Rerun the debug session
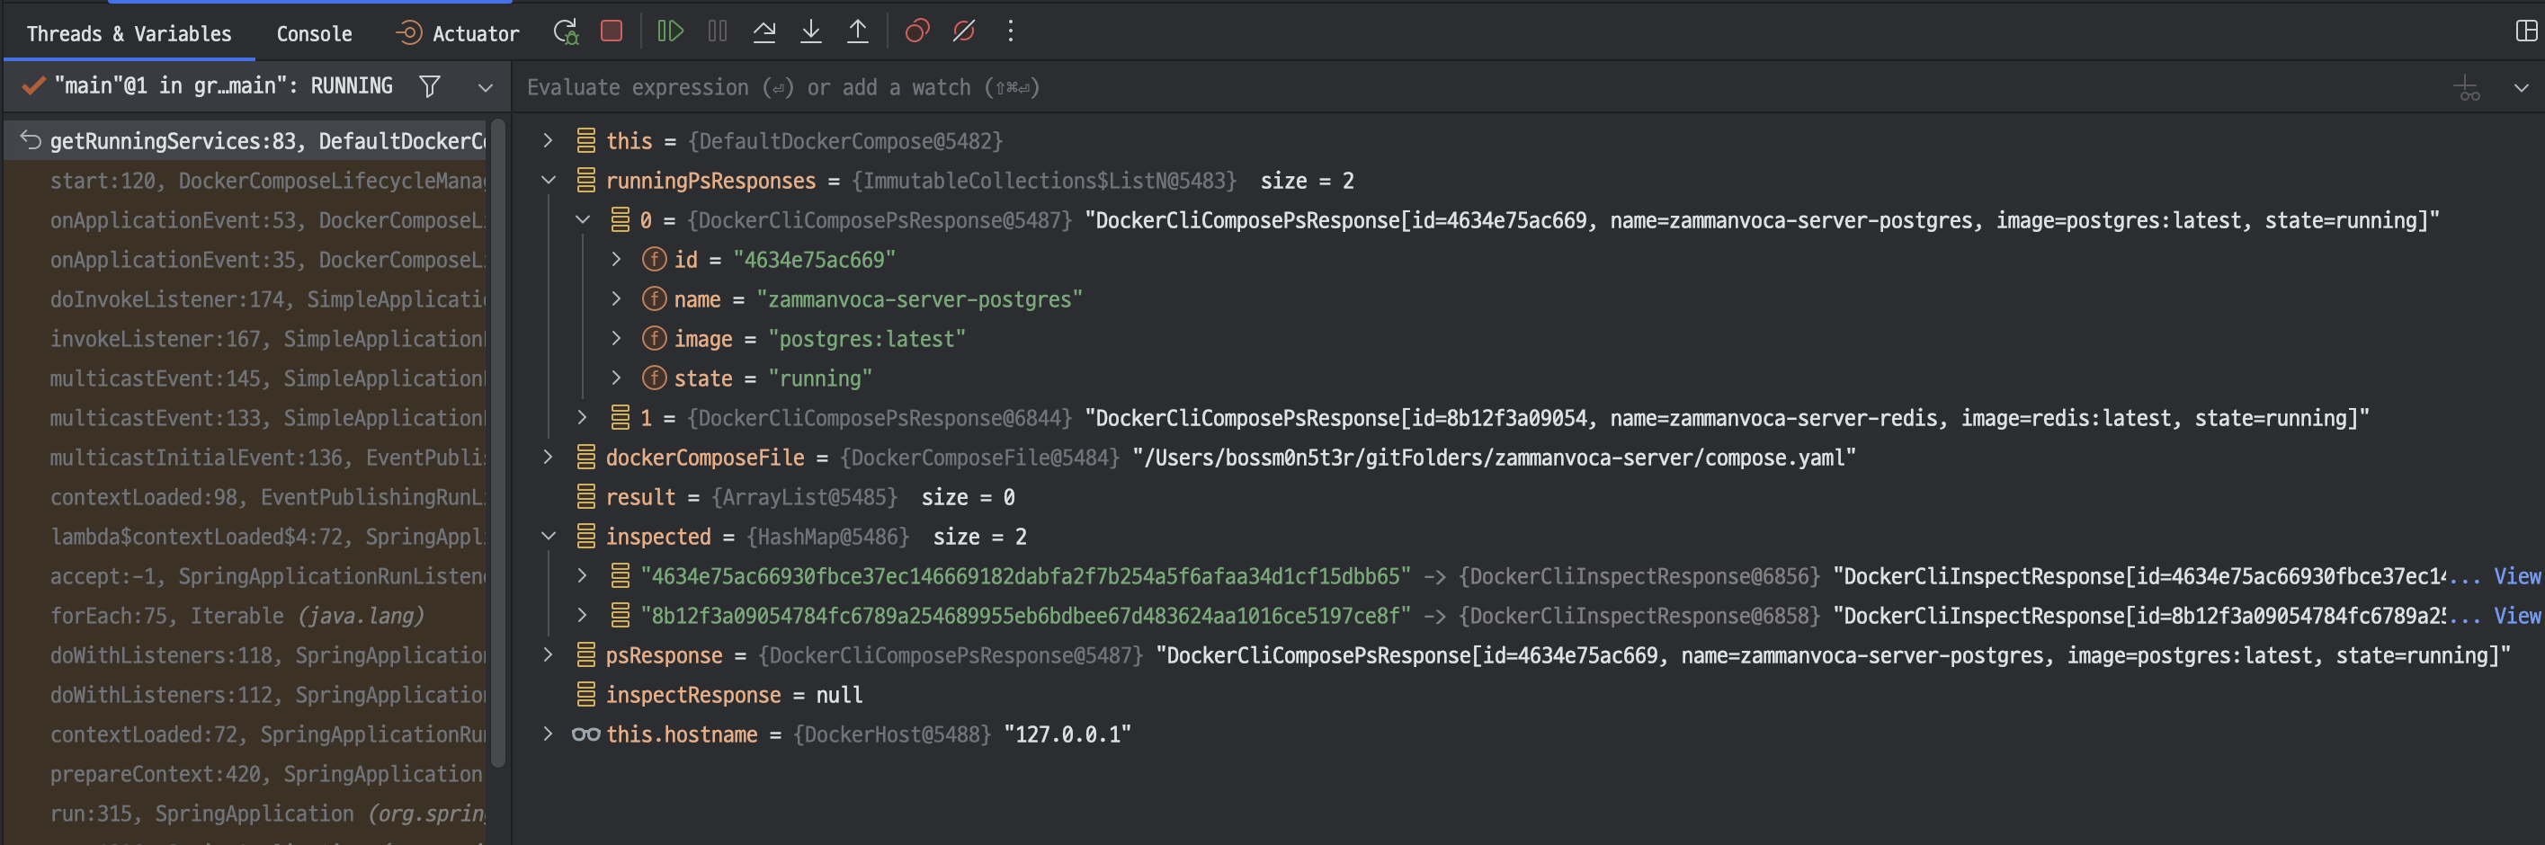This screenshot has height=845, width=2545. (566, 31)
